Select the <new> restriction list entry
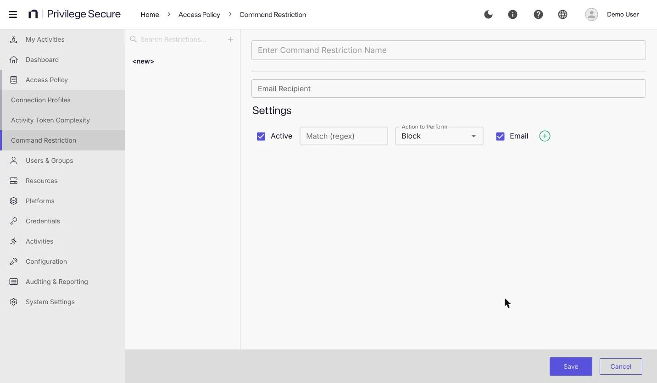This screenshot has height=383, width=657. click(143, 61)
